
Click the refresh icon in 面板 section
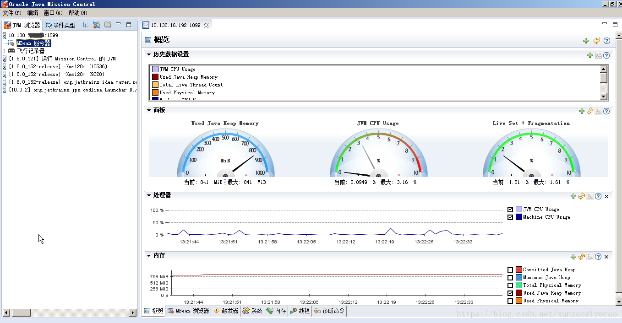point(590,111)
